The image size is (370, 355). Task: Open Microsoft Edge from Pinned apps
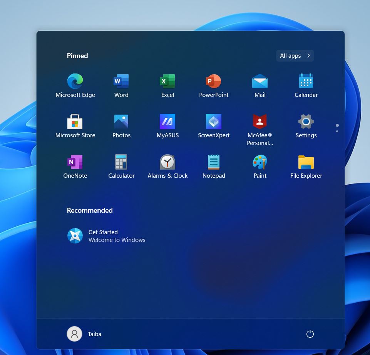75,81
